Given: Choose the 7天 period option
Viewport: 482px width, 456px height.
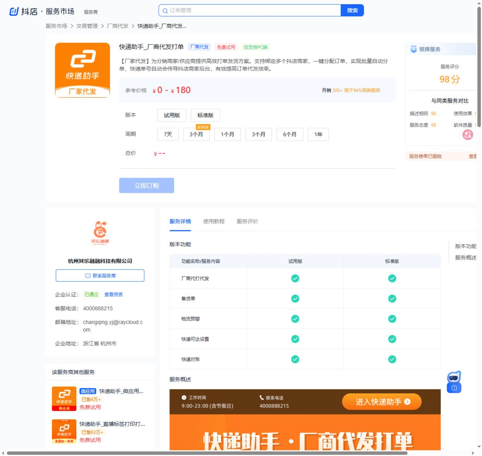Looking at the screenshot, I should [x=168, y=134].
